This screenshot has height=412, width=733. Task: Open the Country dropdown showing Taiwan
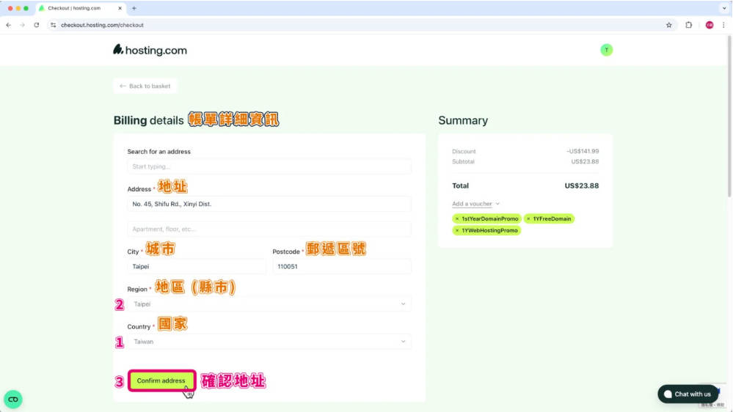tap(269, 342)
